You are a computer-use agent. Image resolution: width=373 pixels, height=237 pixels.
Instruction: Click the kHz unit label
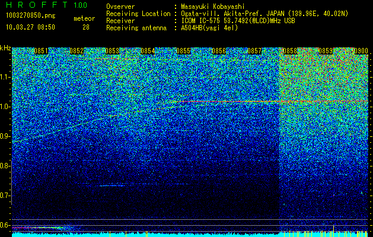coord(5,48)
